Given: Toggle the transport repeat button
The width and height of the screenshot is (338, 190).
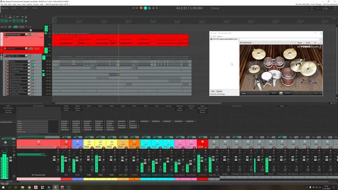Looking at the screenshot, I should (x=149, y=8).
